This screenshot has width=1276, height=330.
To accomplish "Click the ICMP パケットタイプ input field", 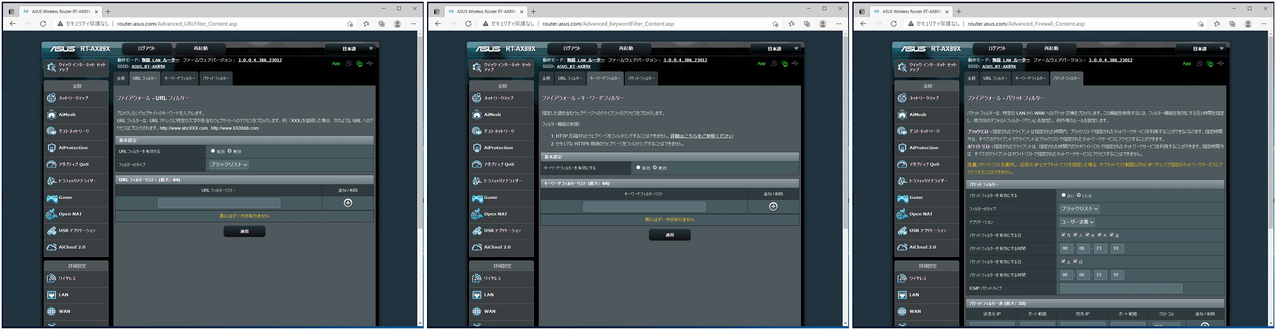I will tap(1121, 288).
